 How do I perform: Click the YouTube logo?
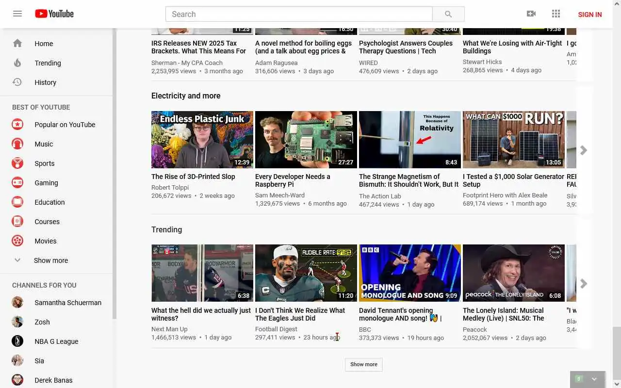(x=54, y=14)
